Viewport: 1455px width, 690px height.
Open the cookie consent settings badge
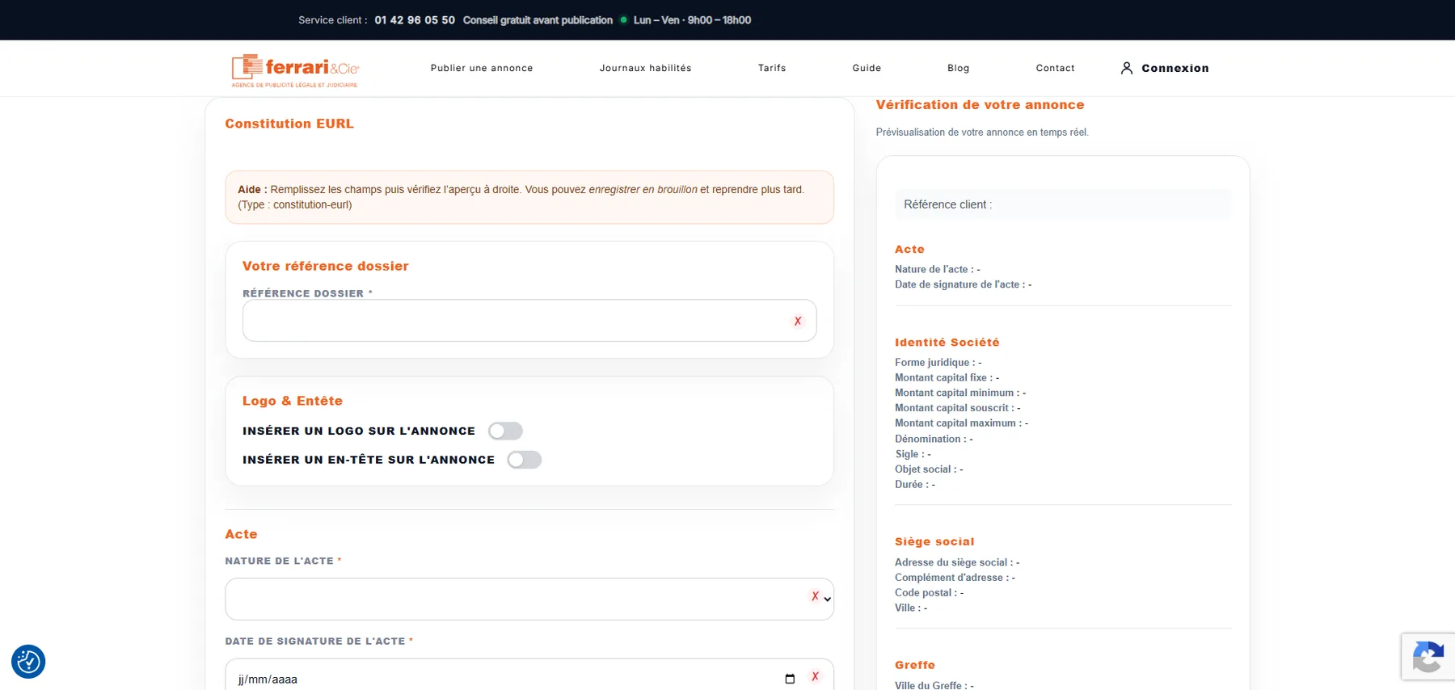coord(28,662)
